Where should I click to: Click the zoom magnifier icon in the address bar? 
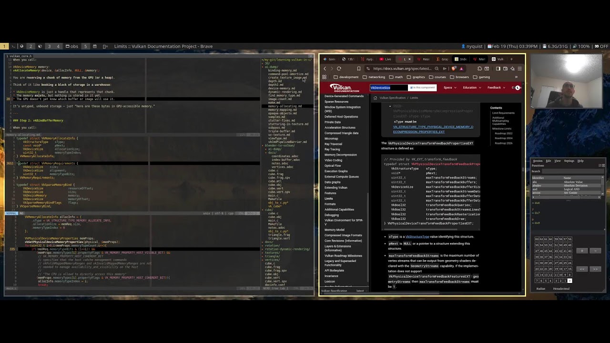pos(437,69)
